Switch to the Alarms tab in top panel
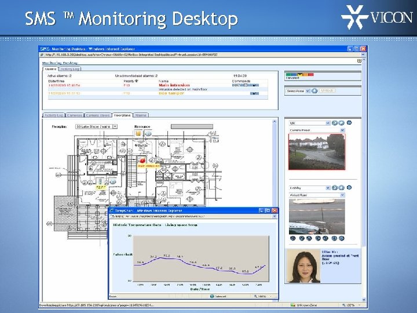The width and height of the screenshot is (417, 313). coord(50,69)
